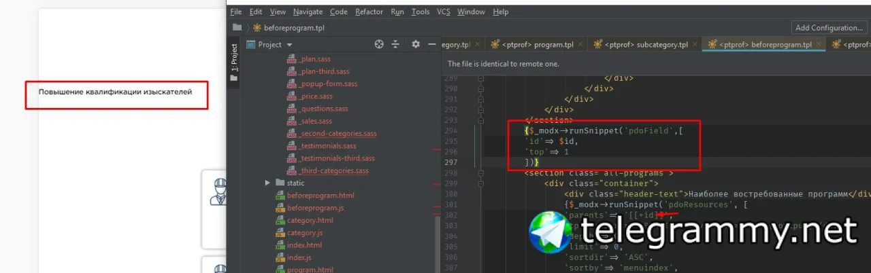Open the View menu
Image resolution: width=871 pixels, height=273 pixels.
(x=278, y=12)
